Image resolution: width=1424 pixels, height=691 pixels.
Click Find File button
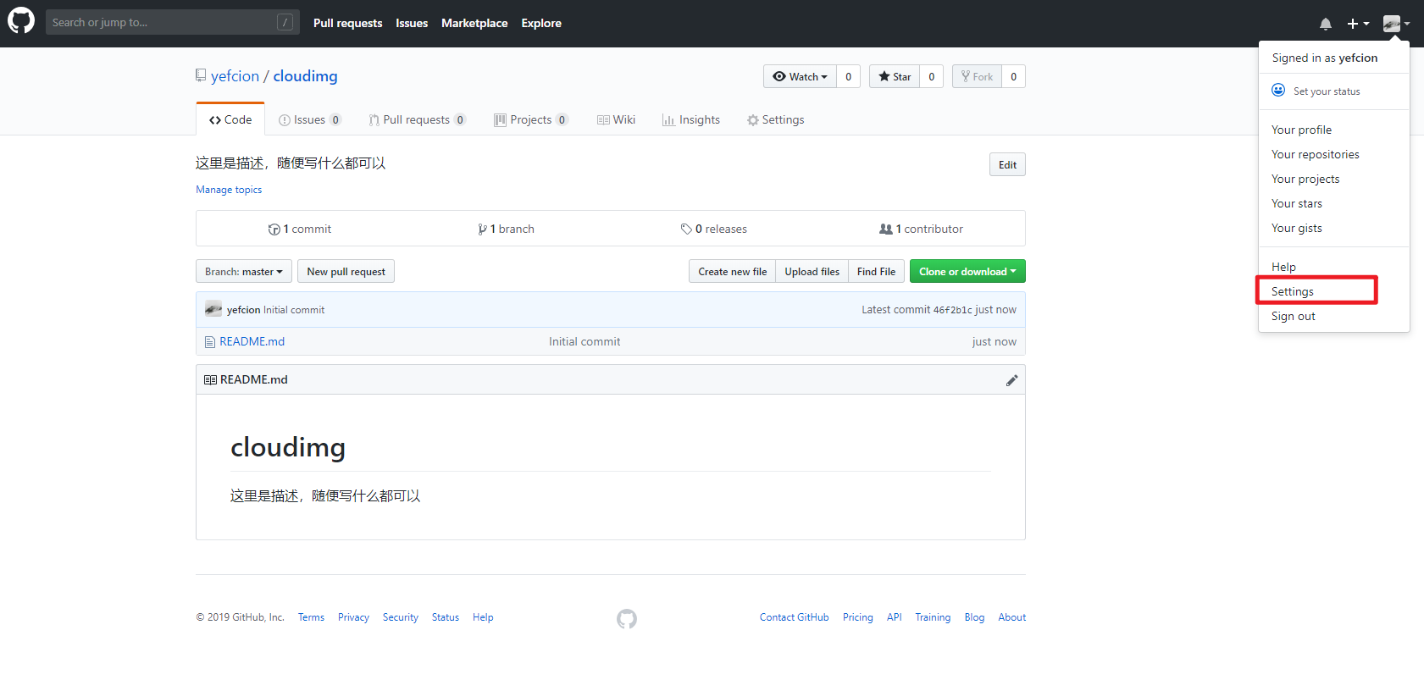click(876, 271)
